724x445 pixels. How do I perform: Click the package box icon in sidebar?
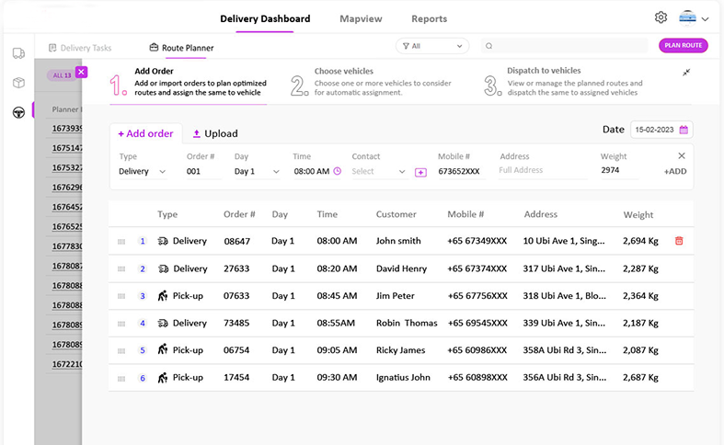(x=18, y=83)
